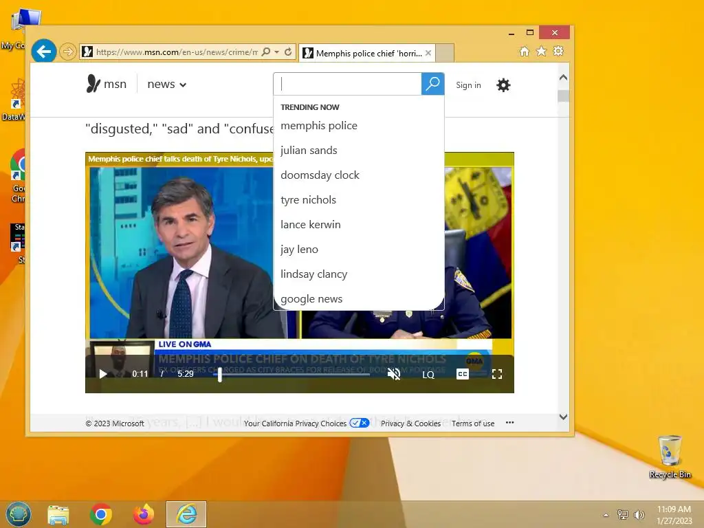The width and height of the screenshot is (704, 528).
Task: Select trending suggestion lindsay clancy
Action: 313,274
